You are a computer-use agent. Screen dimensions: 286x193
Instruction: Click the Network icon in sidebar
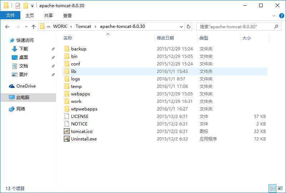point(12,109)
